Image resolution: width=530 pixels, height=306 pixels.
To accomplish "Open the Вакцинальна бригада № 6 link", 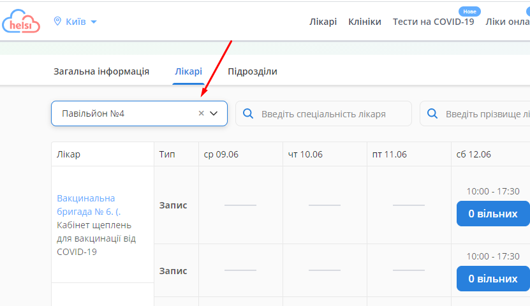I will coord(85,205).
